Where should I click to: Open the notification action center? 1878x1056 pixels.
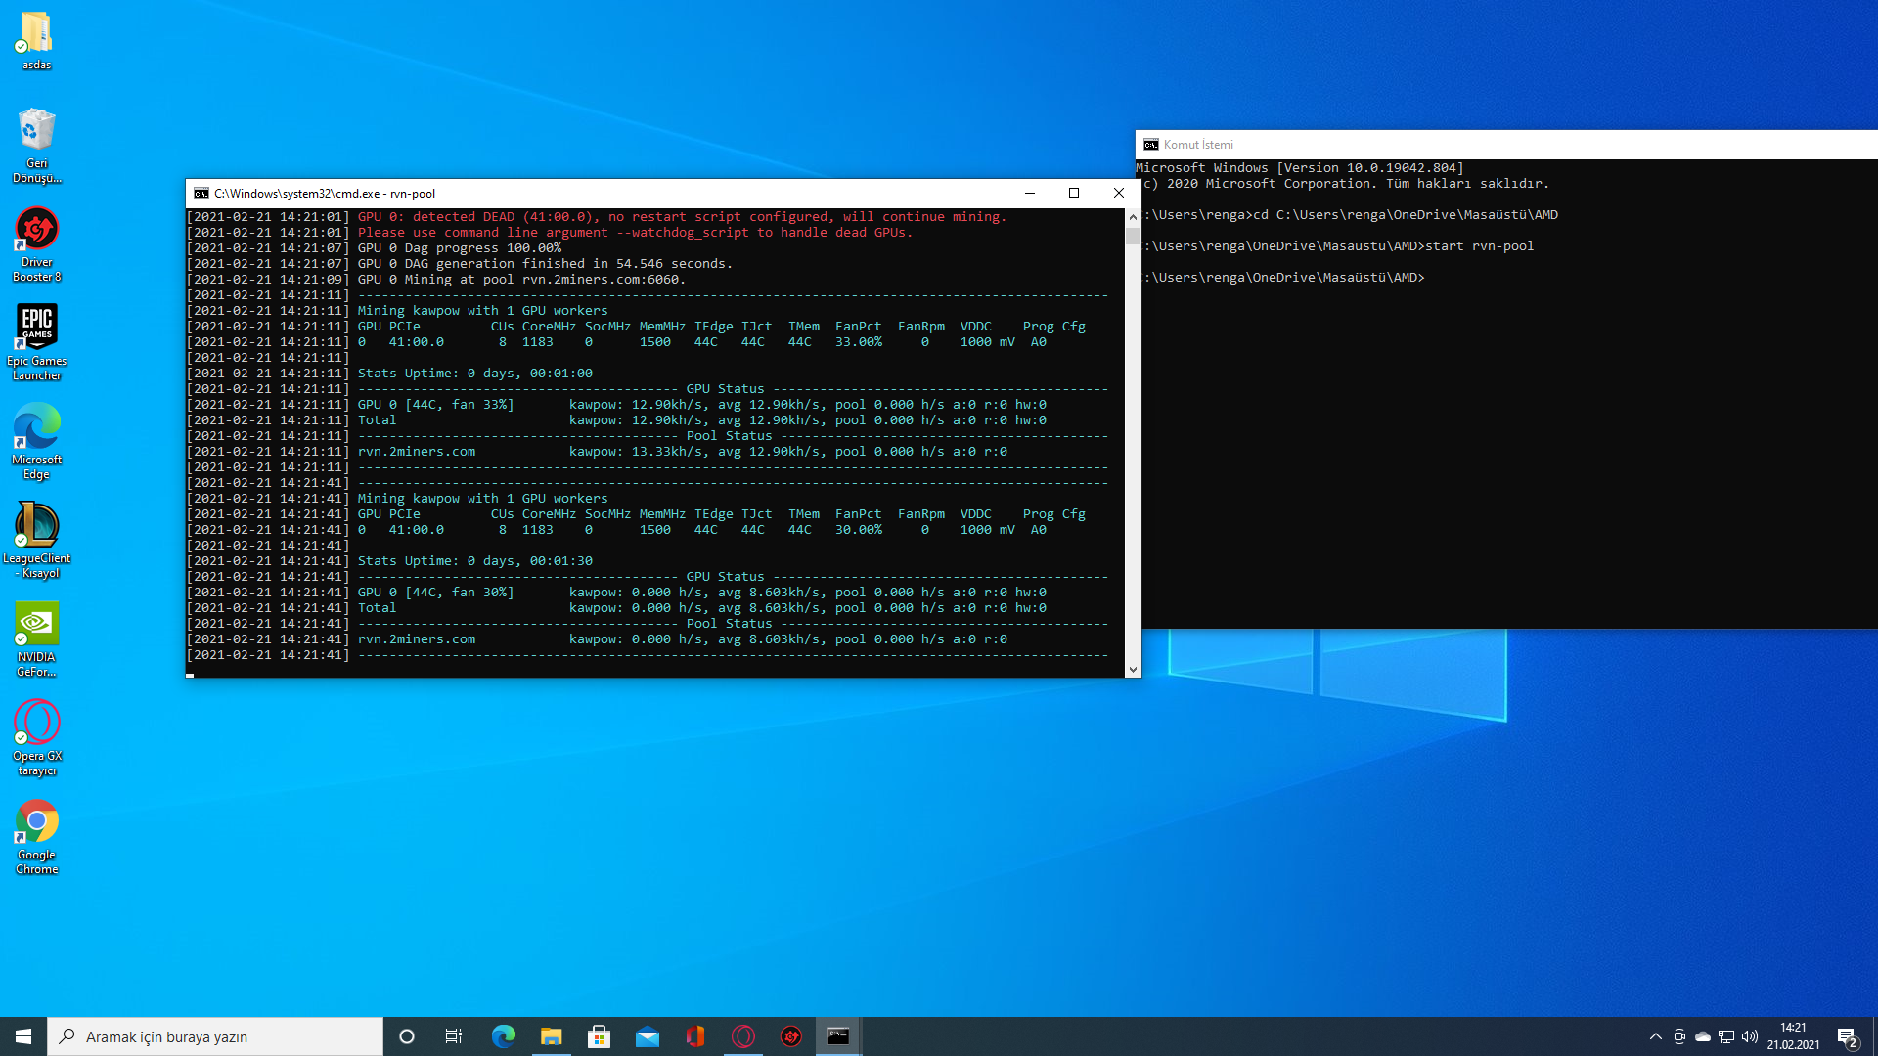[x=1847, y=1036]
